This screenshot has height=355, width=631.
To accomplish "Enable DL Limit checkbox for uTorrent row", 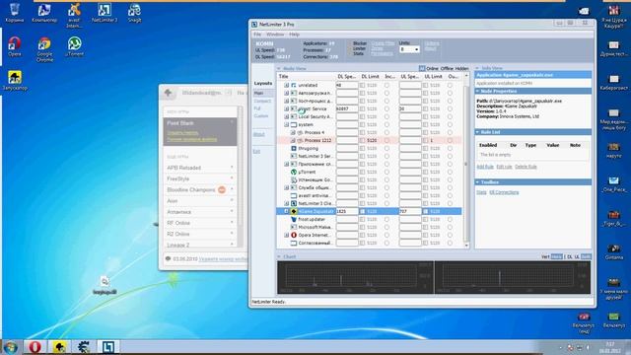I will pyautogui.click(x=363, y=172).
